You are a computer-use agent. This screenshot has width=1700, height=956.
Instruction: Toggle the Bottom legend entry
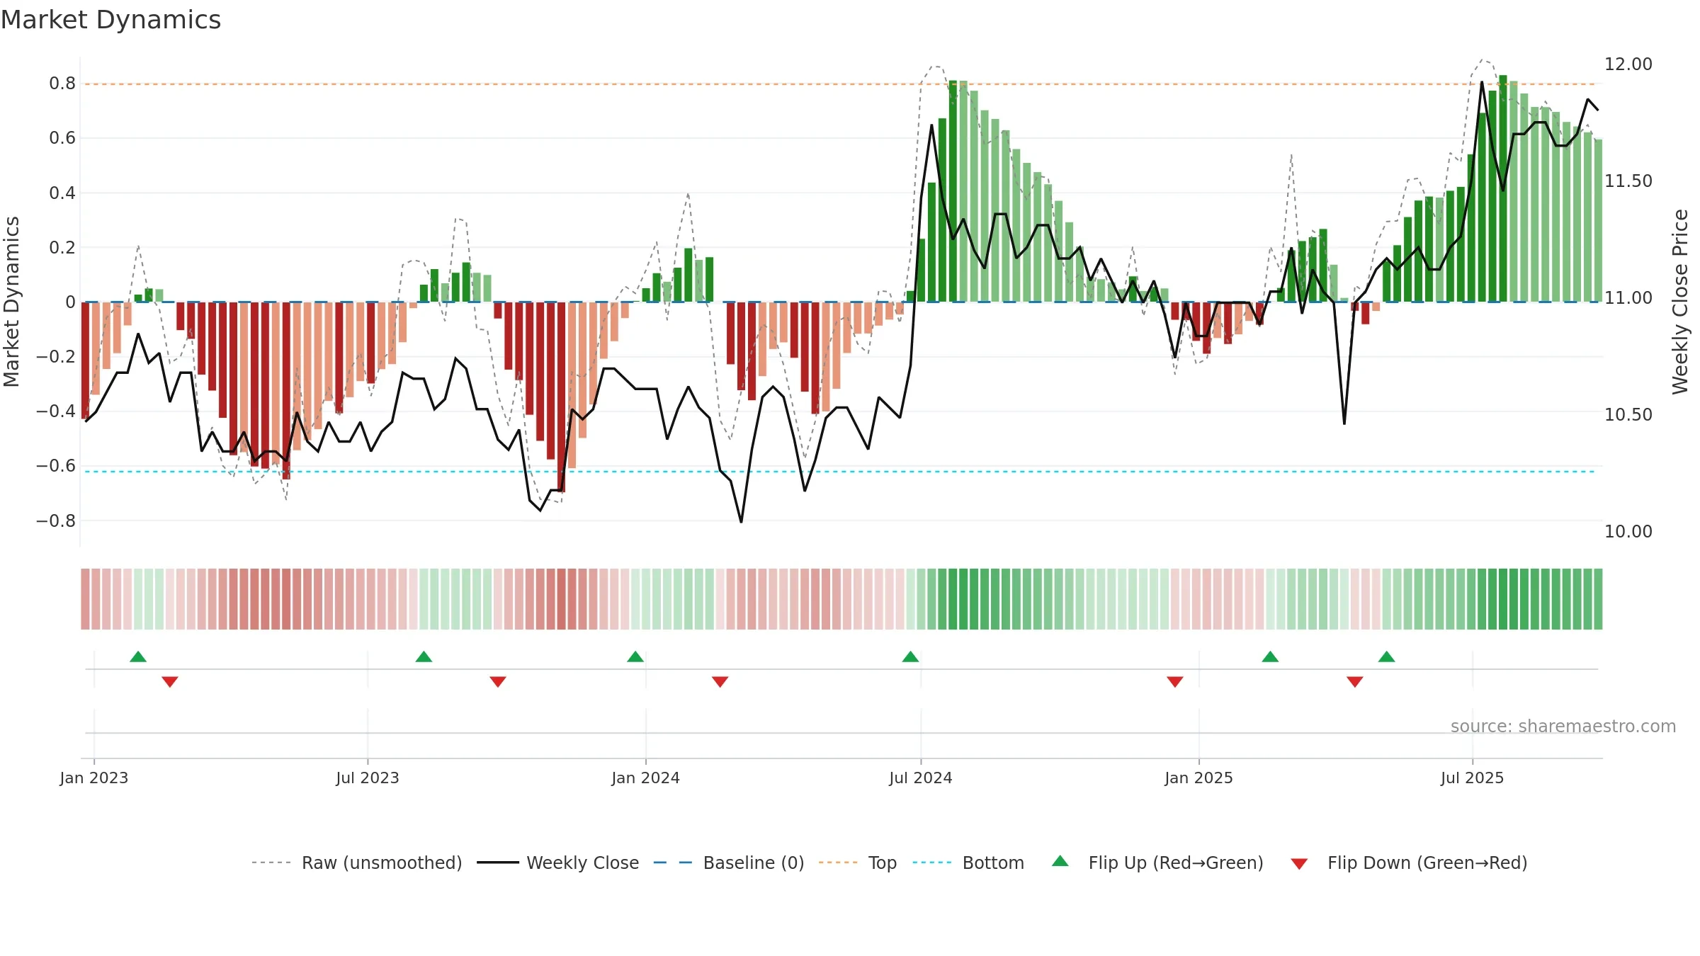pyautogui.click(x=968, y=863)
